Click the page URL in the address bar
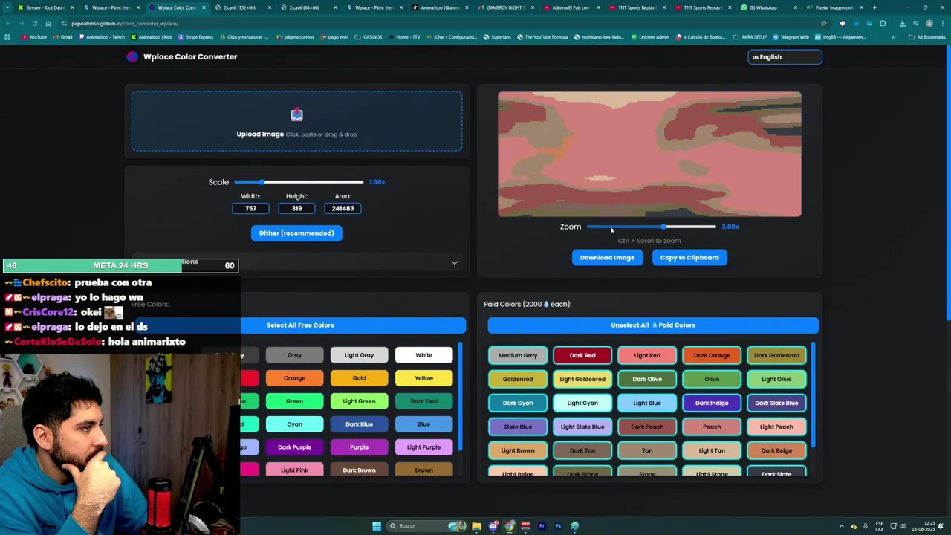The image size is (951, 535). (124, 23)
